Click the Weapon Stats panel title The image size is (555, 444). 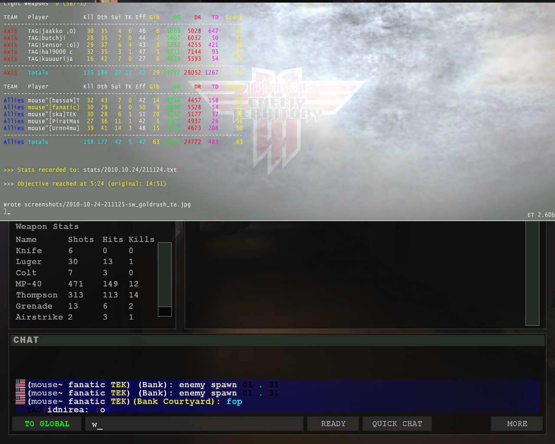47,226
